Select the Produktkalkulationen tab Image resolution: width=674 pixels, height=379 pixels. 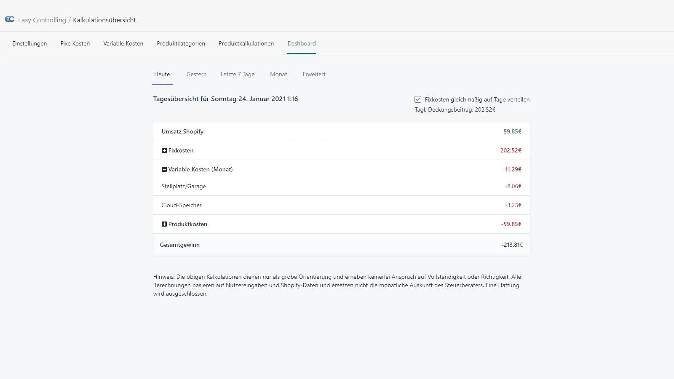[246, 43]
